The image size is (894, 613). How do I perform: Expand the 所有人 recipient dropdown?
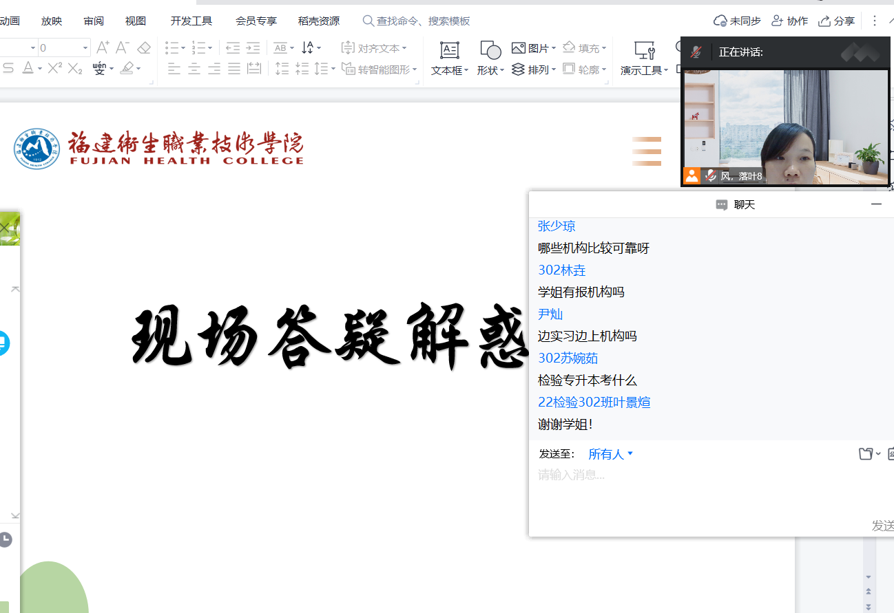[610, 454]
